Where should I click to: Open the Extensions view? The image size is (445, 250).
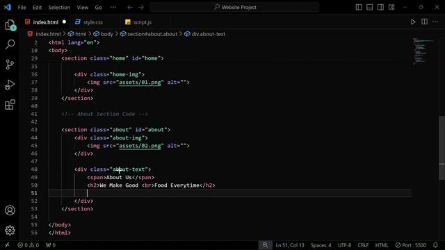pos(10,105)
